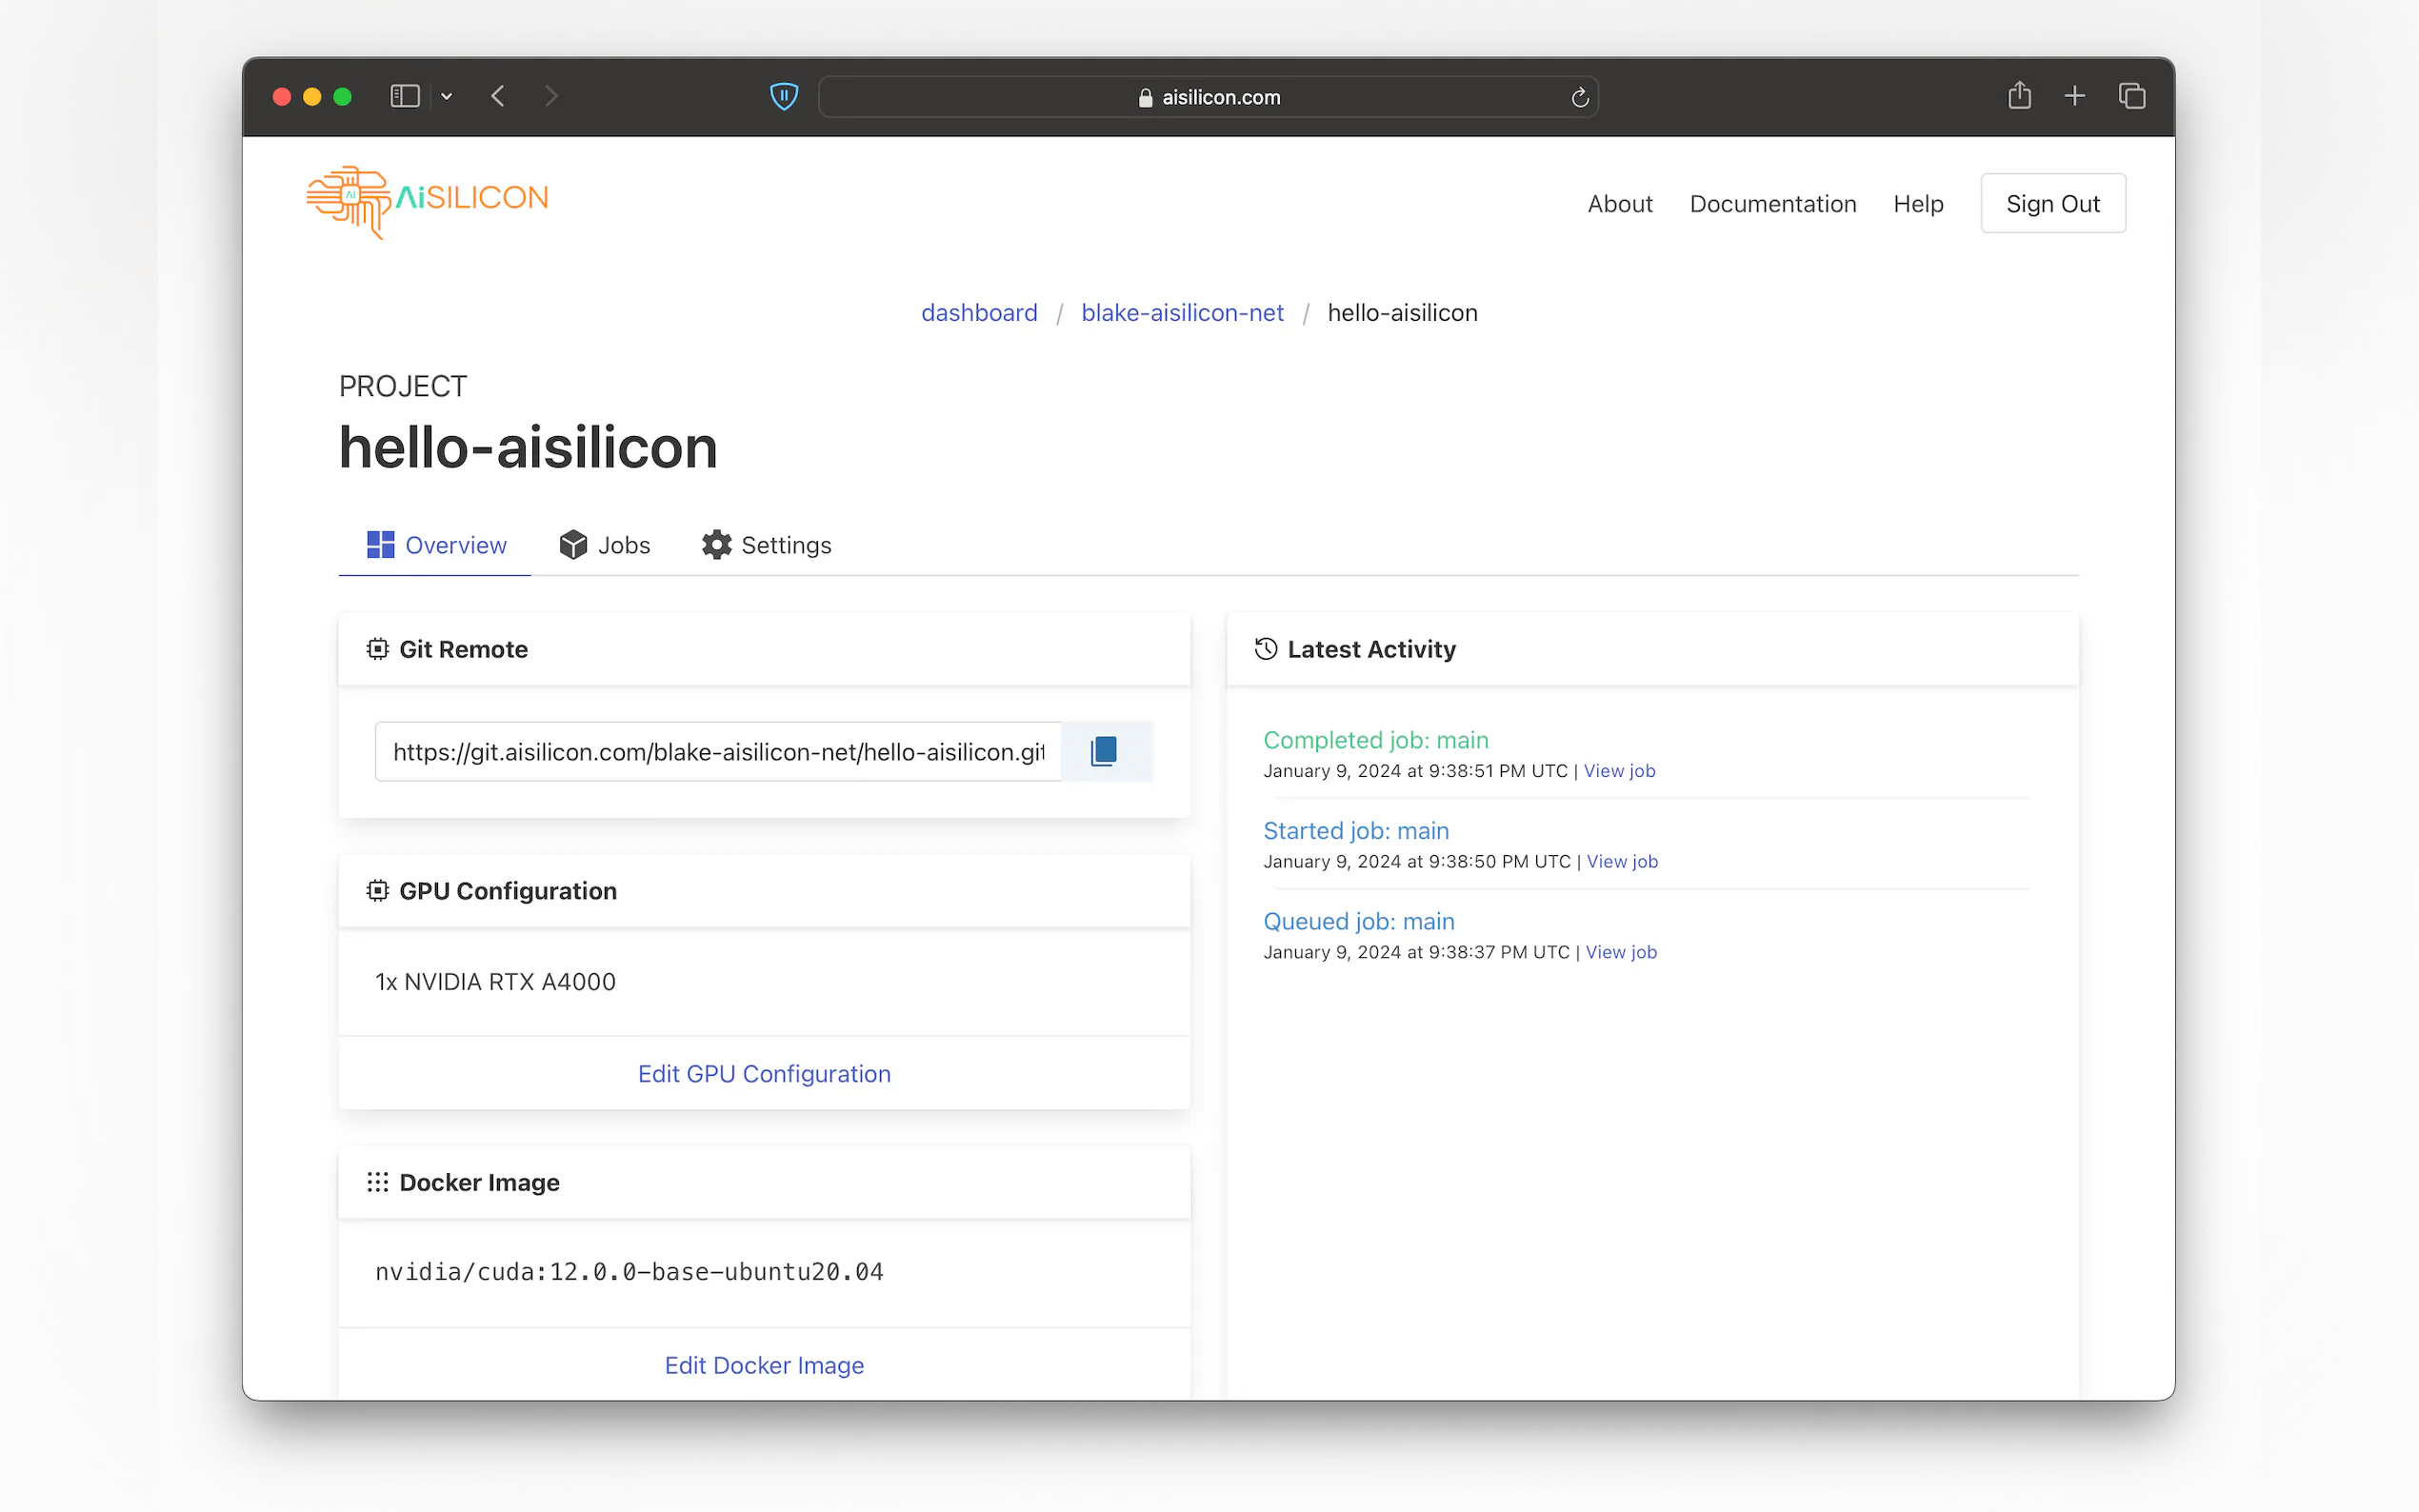Toggle the Safari sidebar icon
This screenshot has height=1512, width=2419.
[404, 96]
